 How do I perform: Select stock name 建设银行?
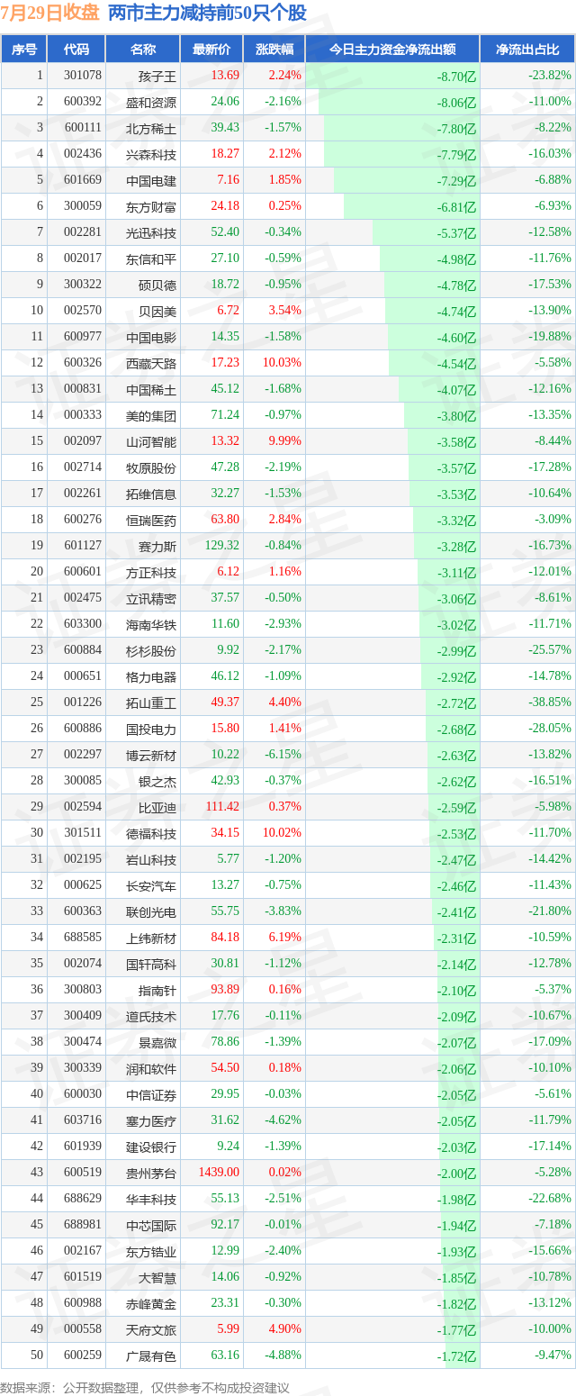pos(151,1147)
